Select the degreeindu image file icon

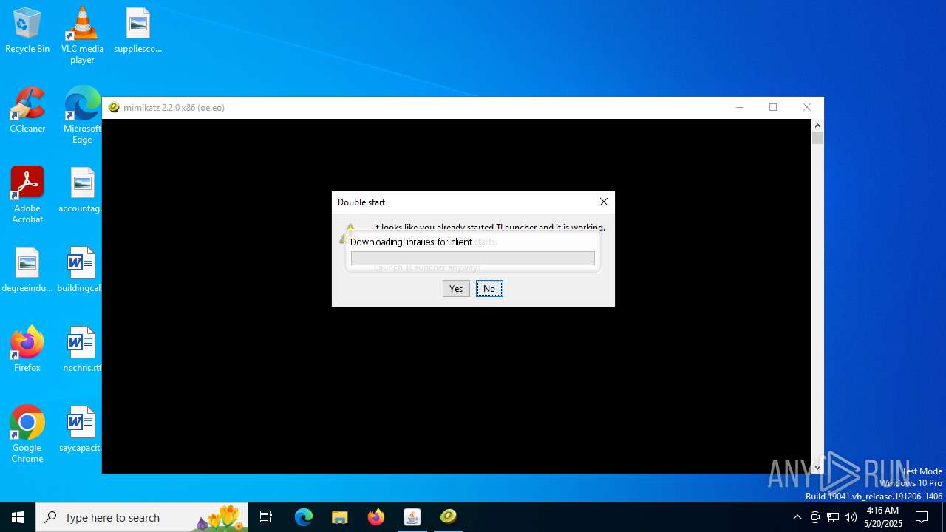27,270
